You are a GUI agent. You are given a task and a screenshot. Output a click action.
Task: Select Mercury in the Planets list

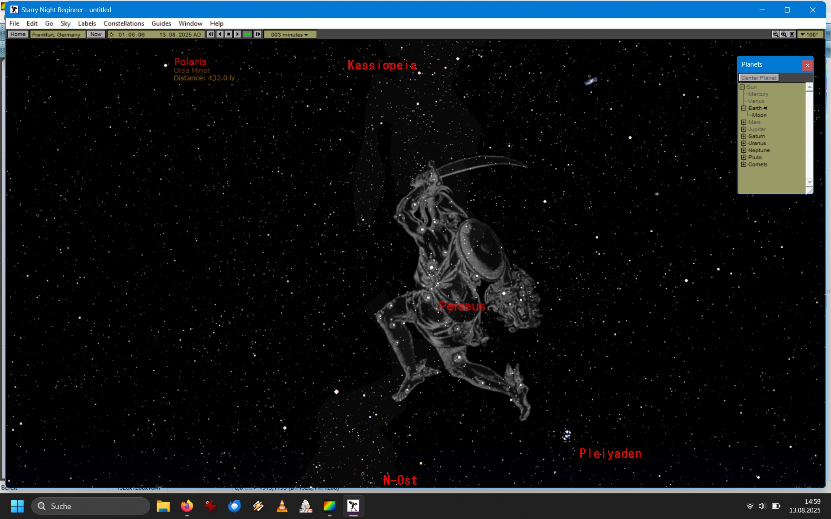tap(758, 94)
